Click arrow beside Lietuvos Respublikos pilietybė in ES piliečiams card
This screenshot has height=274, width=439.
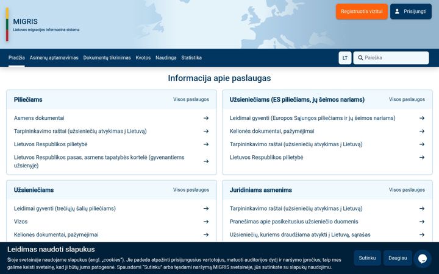coord(422,158)
